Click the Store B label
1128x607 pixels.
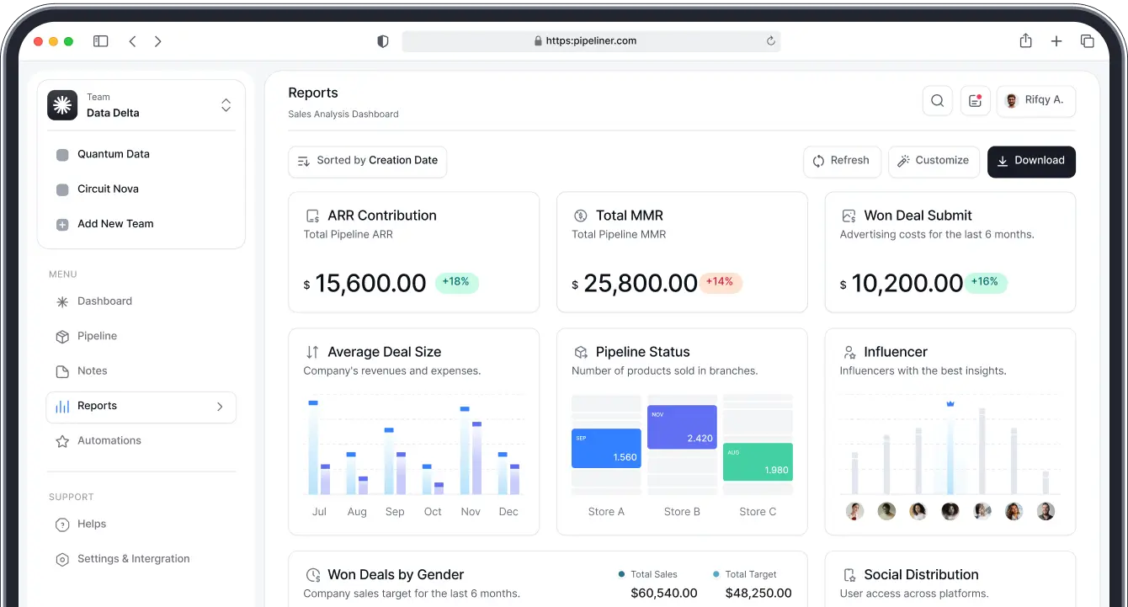coord(682,512)
